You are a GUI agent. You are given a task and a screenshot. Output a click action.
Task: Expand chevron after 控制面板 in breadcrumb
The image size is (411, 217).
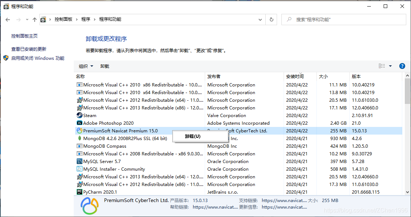click(77, 19)
